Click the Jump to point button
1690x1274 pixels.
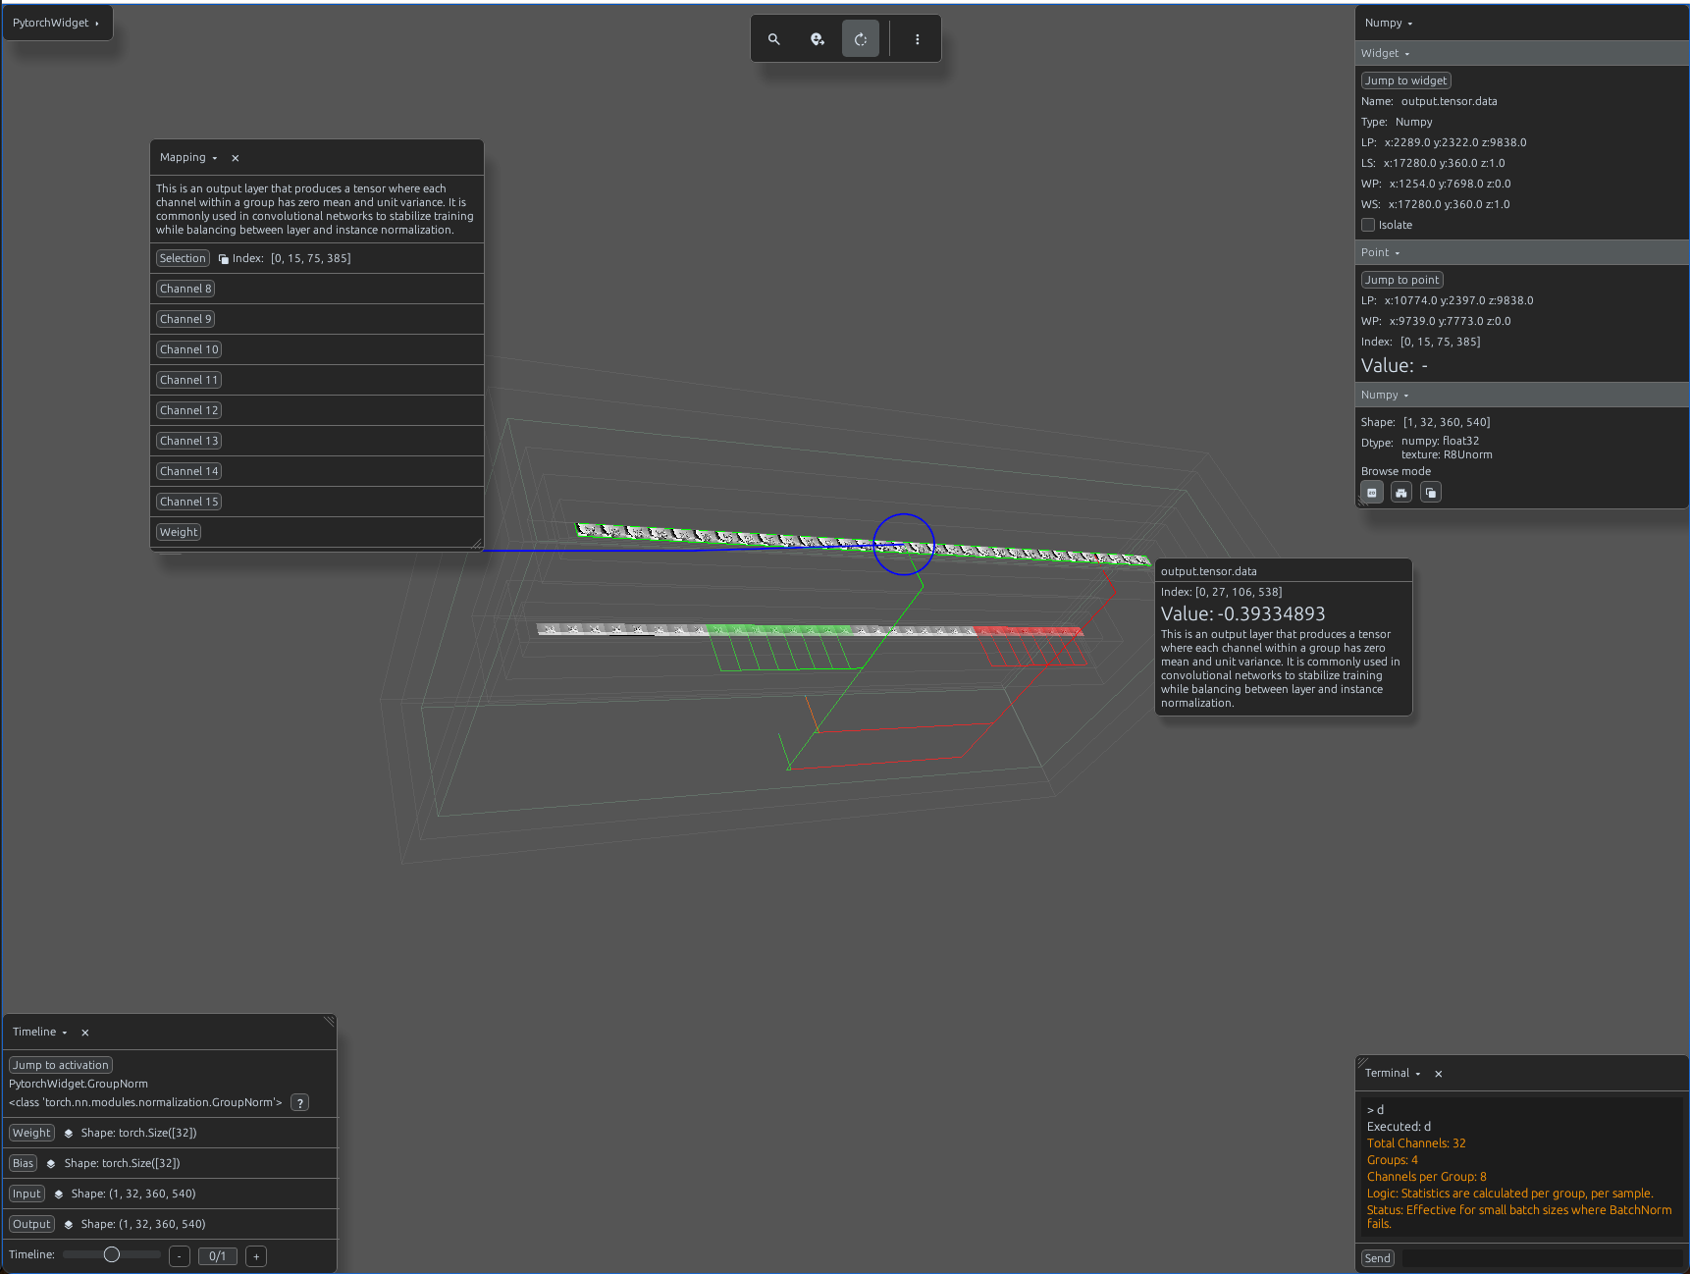coord(1402,280)
